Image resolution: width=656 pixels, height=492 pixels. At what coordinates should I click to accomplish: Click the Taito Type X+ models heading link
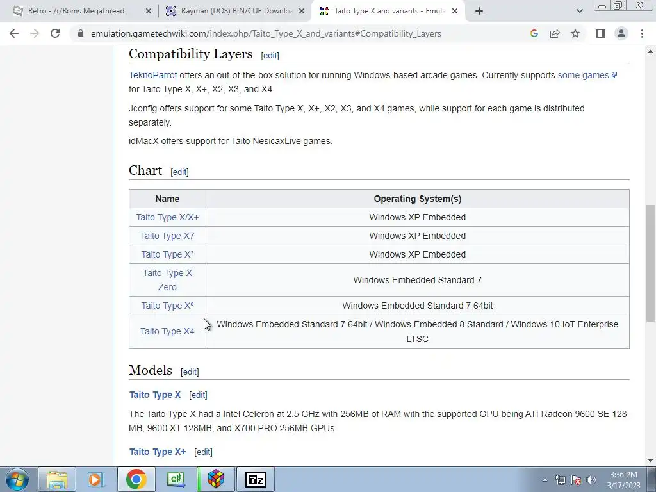(x=158, y=452)
